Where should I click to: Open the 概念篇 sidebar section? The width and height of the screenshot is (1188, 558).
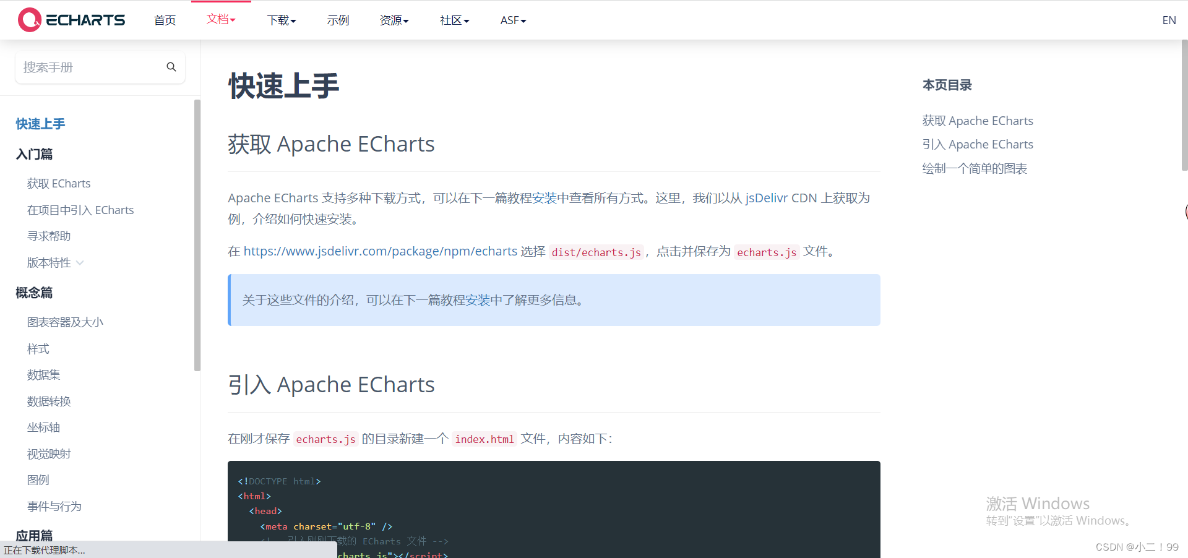click(x=34, y=293)
